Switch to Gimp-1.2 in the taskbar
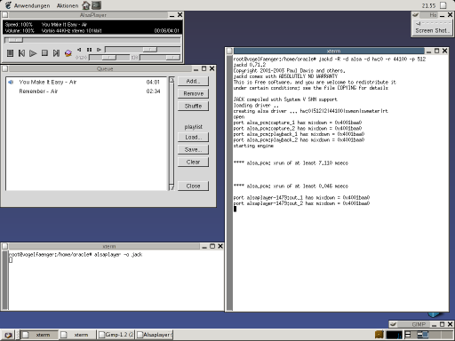This screenshot has height=341, width=455. 116,335
